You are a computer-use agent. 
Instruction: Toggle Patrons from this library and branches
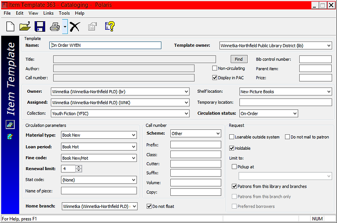[234, 186]
